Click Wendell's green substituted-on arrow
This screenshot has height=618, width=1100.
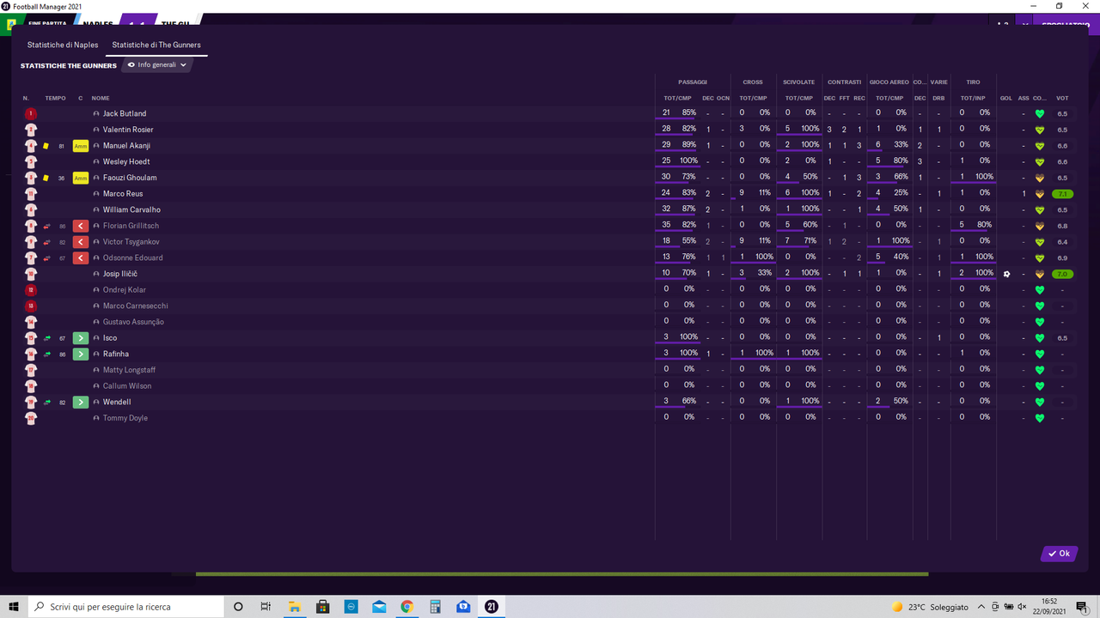[x=81, y=402]
